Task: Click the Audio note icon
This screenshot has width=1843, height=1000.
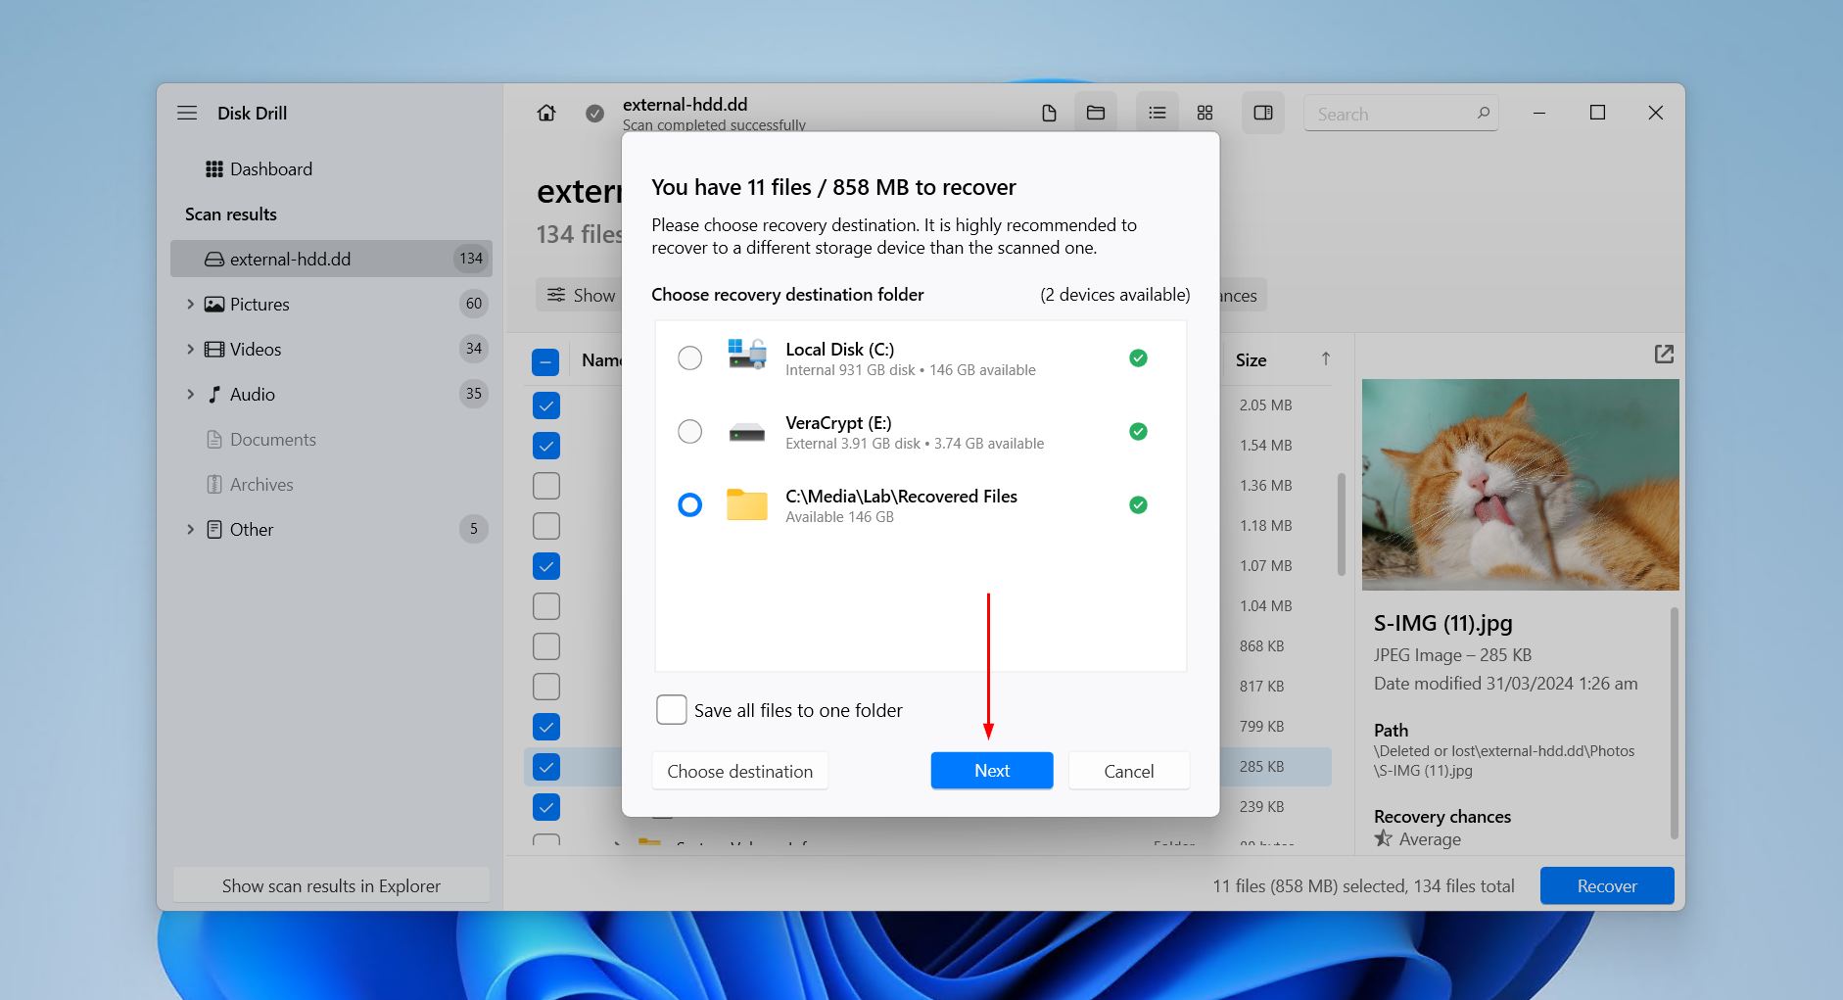Action: pos(213,395)
